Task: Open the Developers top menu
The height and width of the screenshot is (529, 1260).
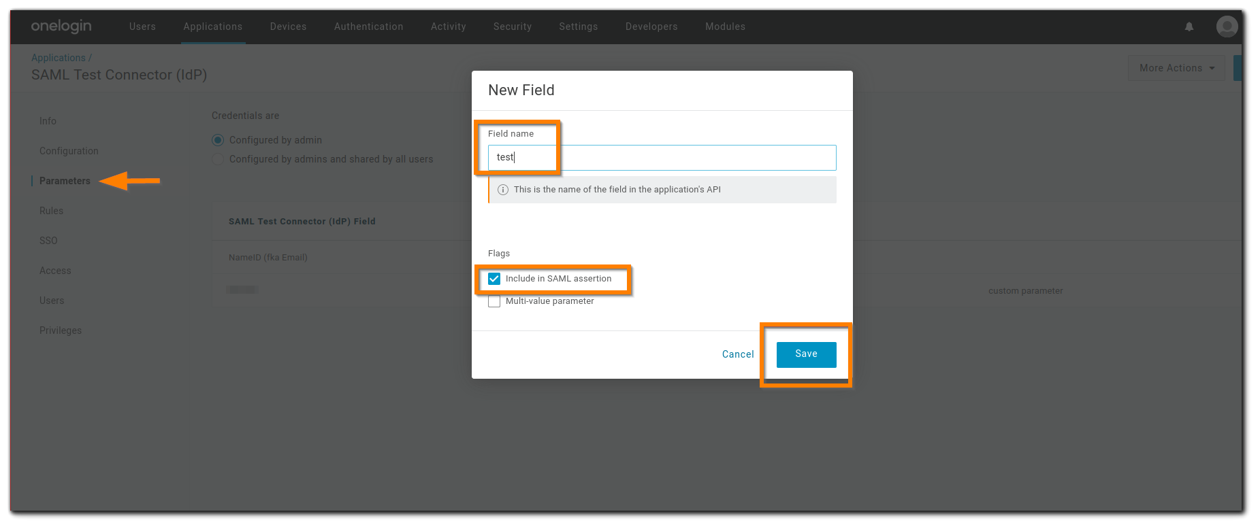Action: pyautogui.click(x=651, y=27)
